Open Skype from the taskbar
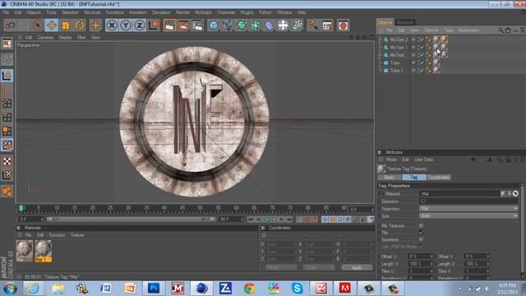 297,289
